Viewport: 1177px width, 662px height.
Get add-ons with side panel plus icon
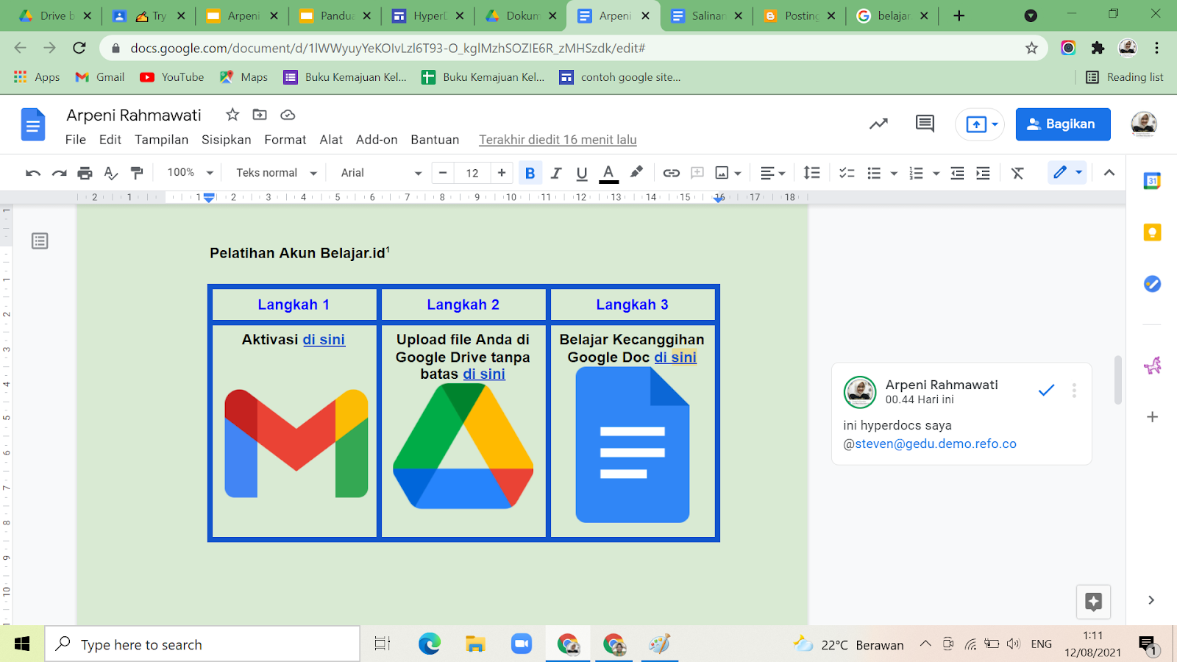point(1152,417)
